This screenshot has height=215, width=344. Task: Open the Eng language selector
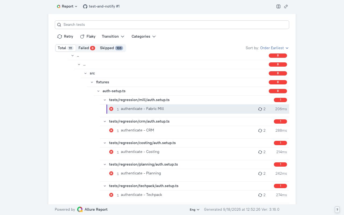pyautogui.click(x=195, y=210)
